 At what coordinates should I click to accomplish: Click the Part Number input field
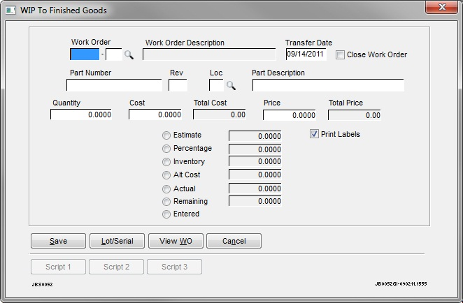coord(114,85)
